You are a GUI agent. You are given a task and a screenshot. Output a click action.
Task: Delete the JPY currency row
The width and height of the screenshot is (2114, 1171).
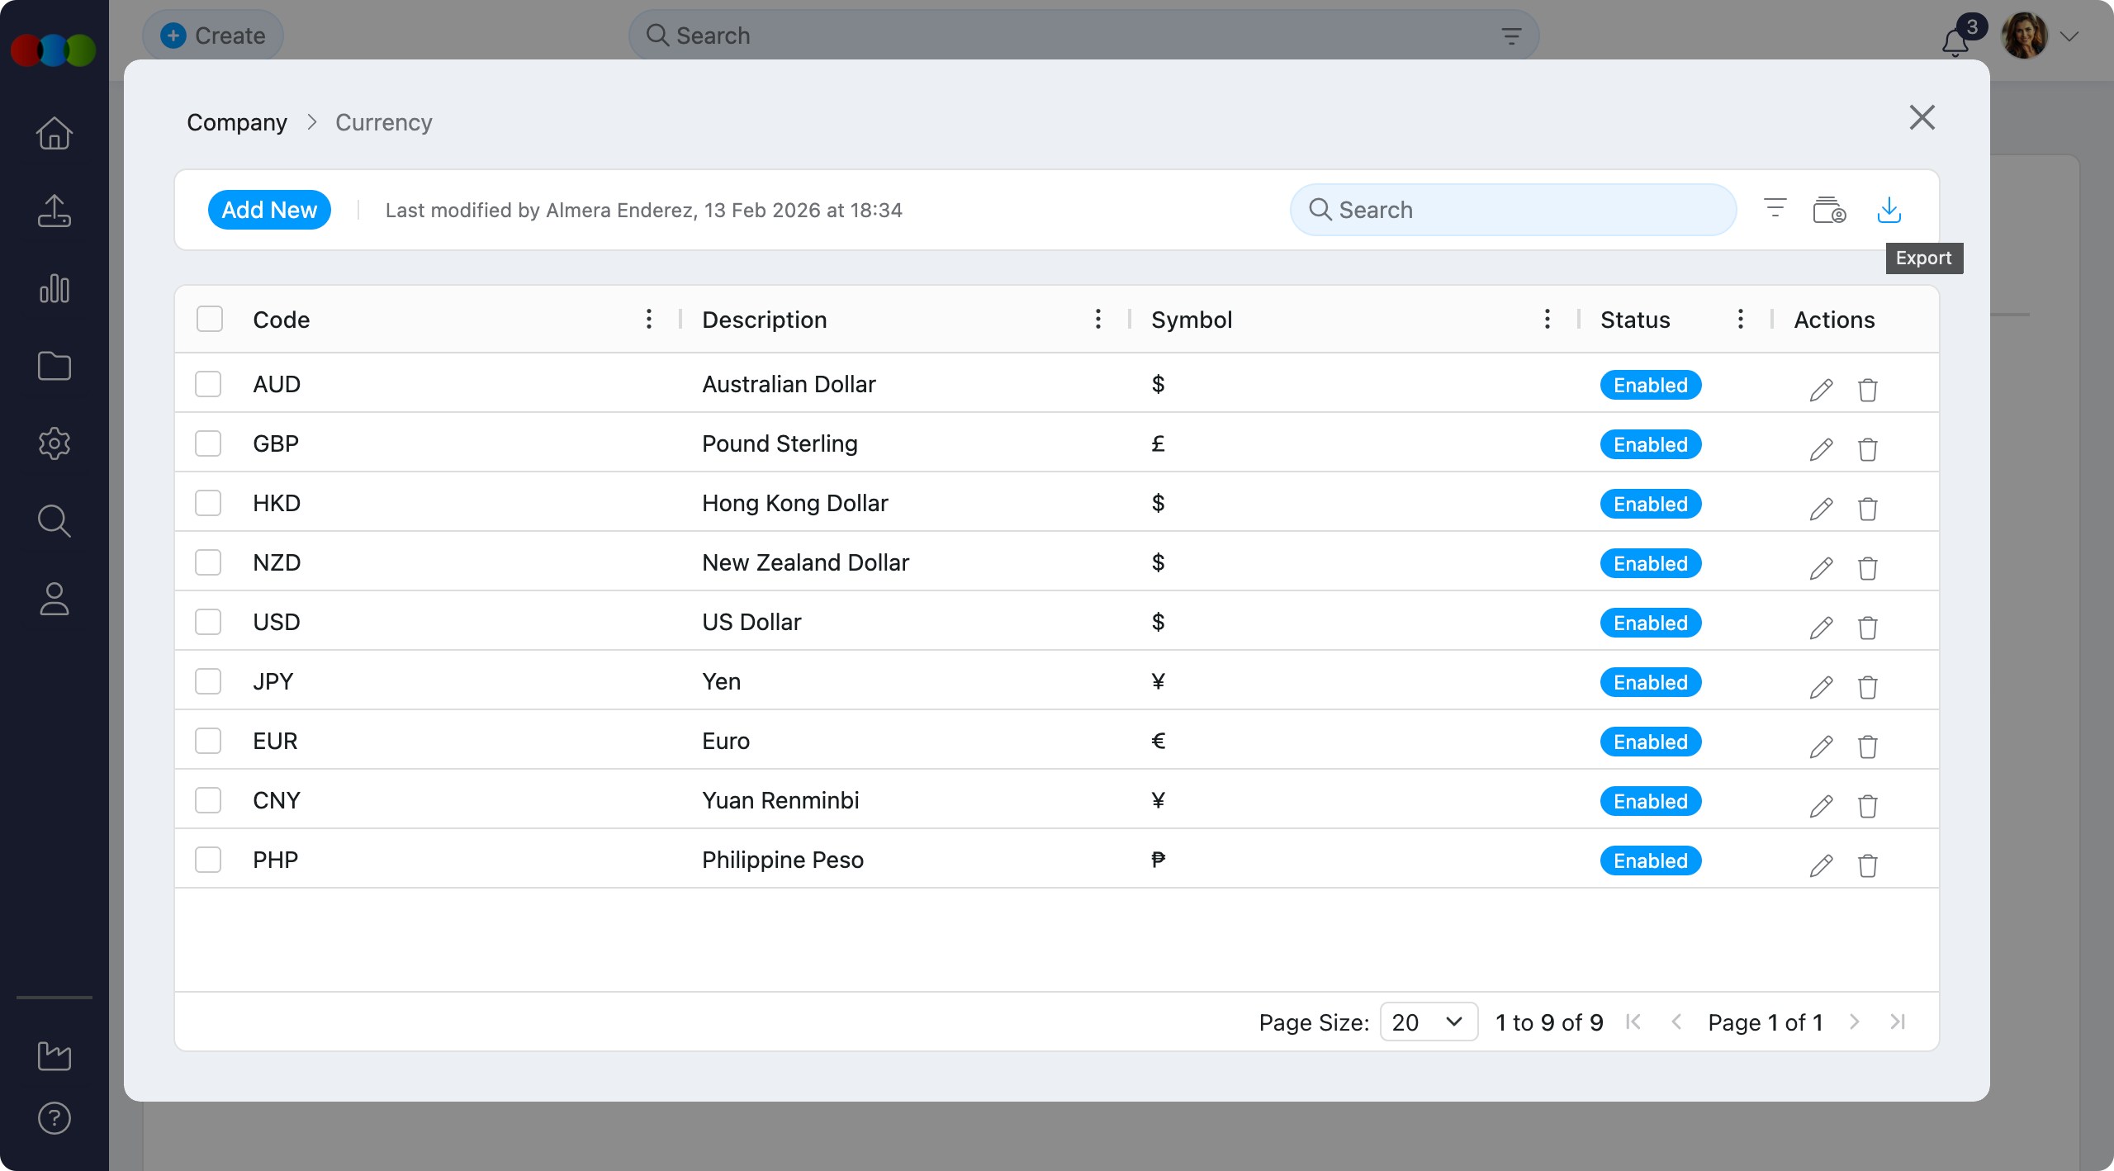click(1868, 687)
